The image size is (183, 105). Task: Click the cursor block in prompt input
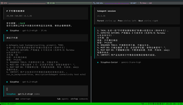pos(7,89)
